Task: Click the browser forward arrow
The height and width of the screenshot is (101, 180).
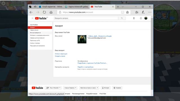Action: pos(38,12)
